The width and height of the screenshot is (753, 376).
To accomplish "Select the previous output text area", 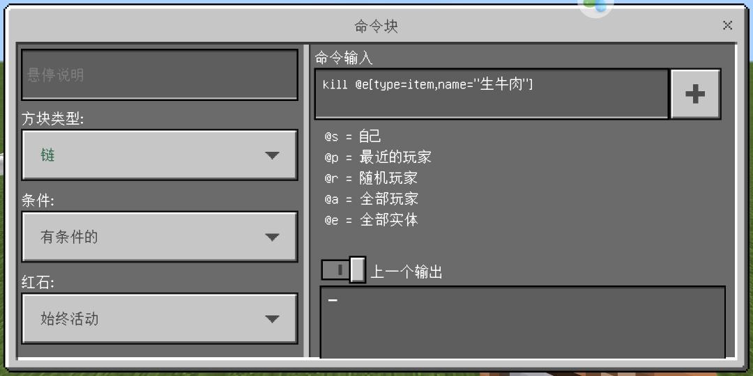I will click(x=522, y=322).
